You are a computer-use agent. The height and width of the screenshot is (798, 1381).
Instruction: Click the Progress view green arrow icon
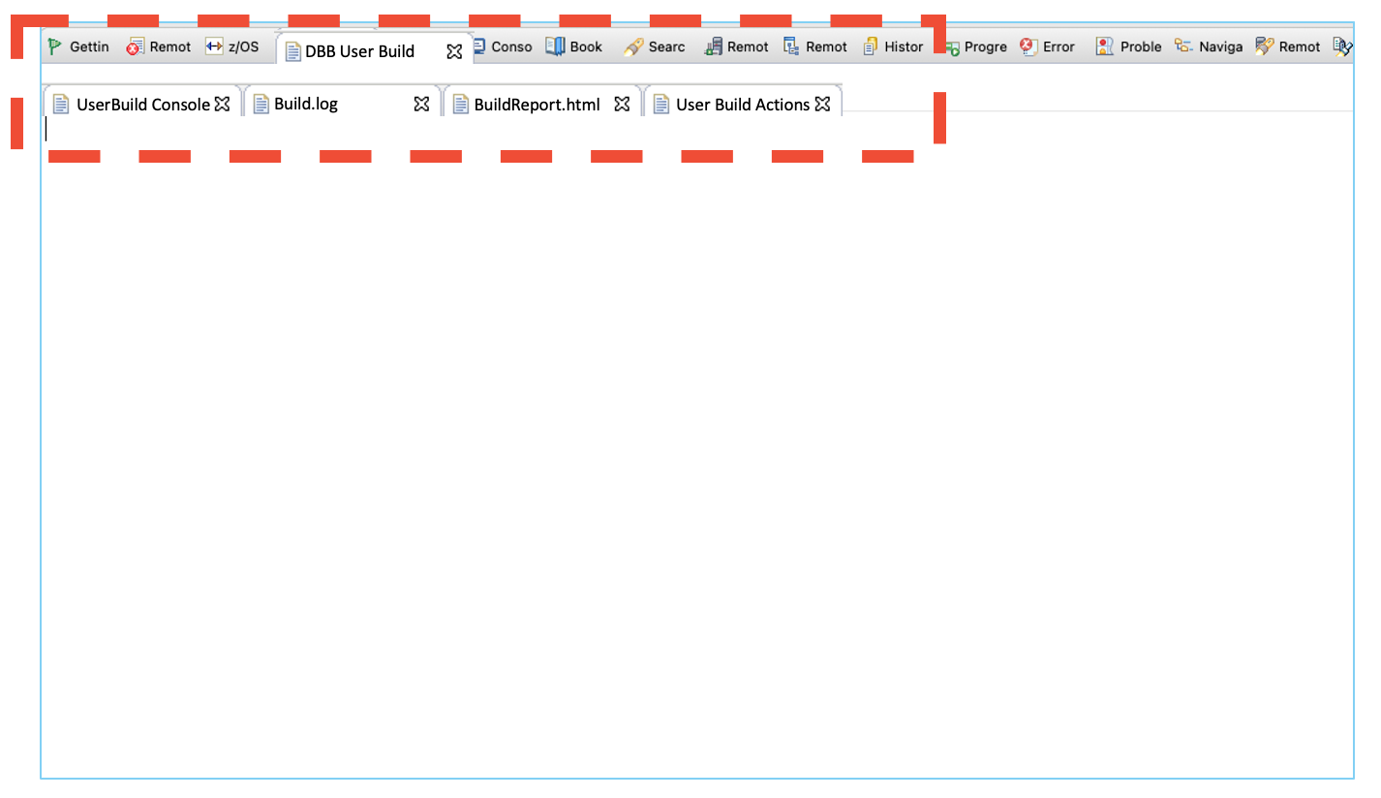[x=952, y=46]
